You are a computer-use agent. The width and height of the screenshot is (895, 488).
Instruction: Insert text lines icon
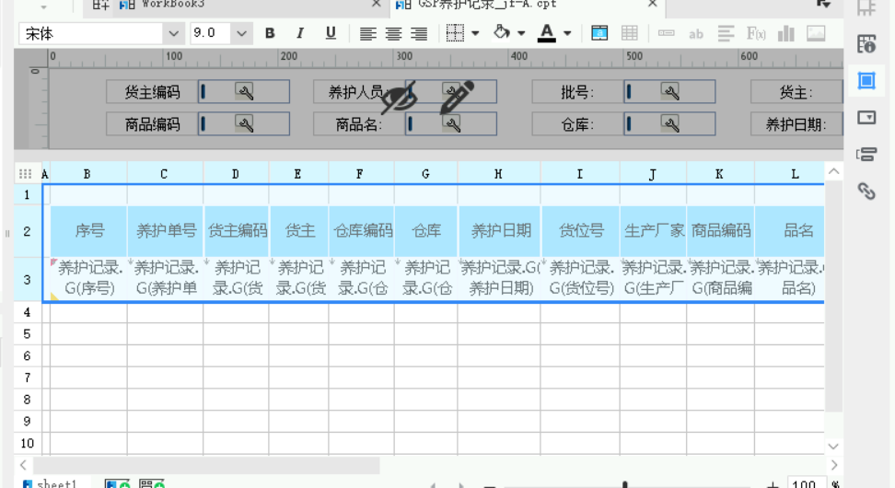click(x=726, y=34)
